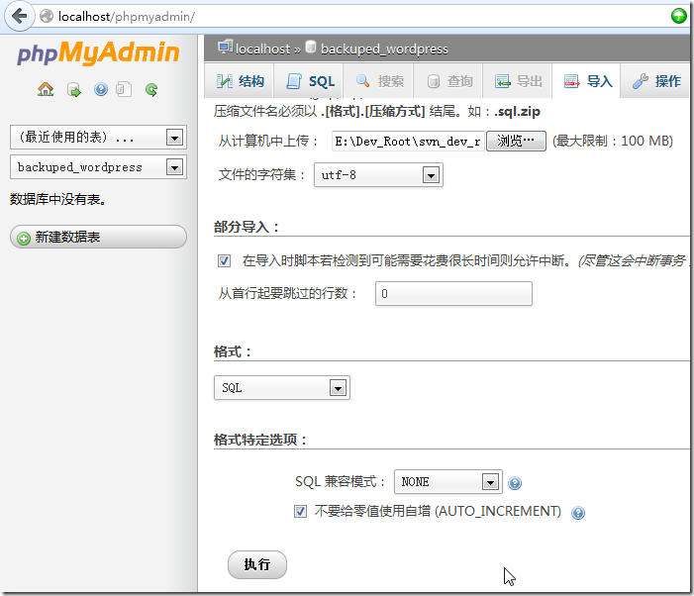Click the localhost breadcrumb link

[x=263, y=49]
